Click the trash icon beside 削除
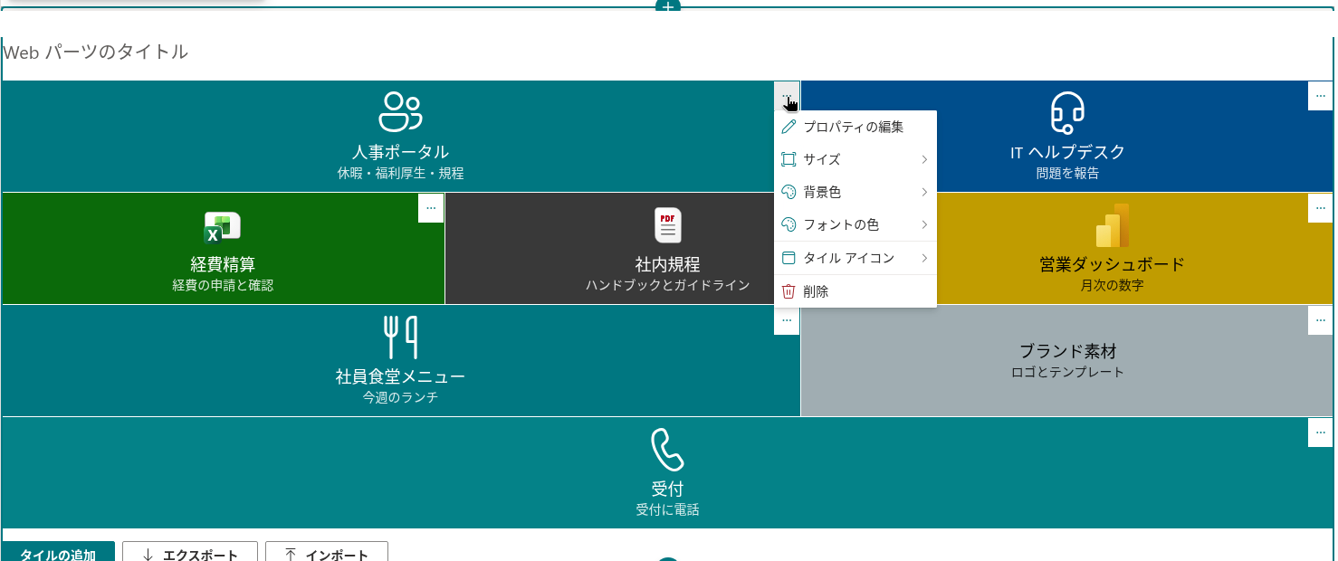1338x561 pixels. 788,291
